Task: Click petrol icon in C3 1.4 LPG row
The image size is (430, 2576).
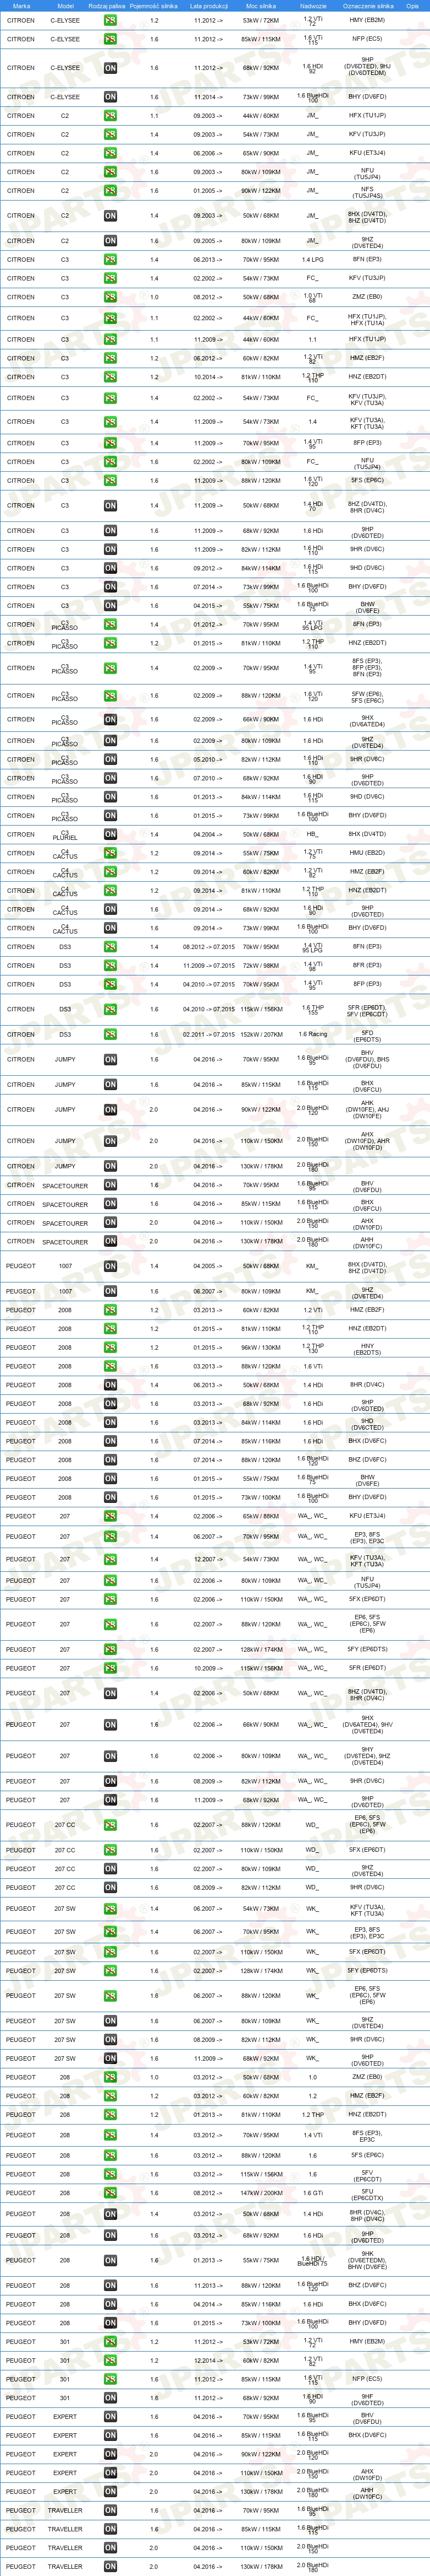Action: [x=110, y=260]
